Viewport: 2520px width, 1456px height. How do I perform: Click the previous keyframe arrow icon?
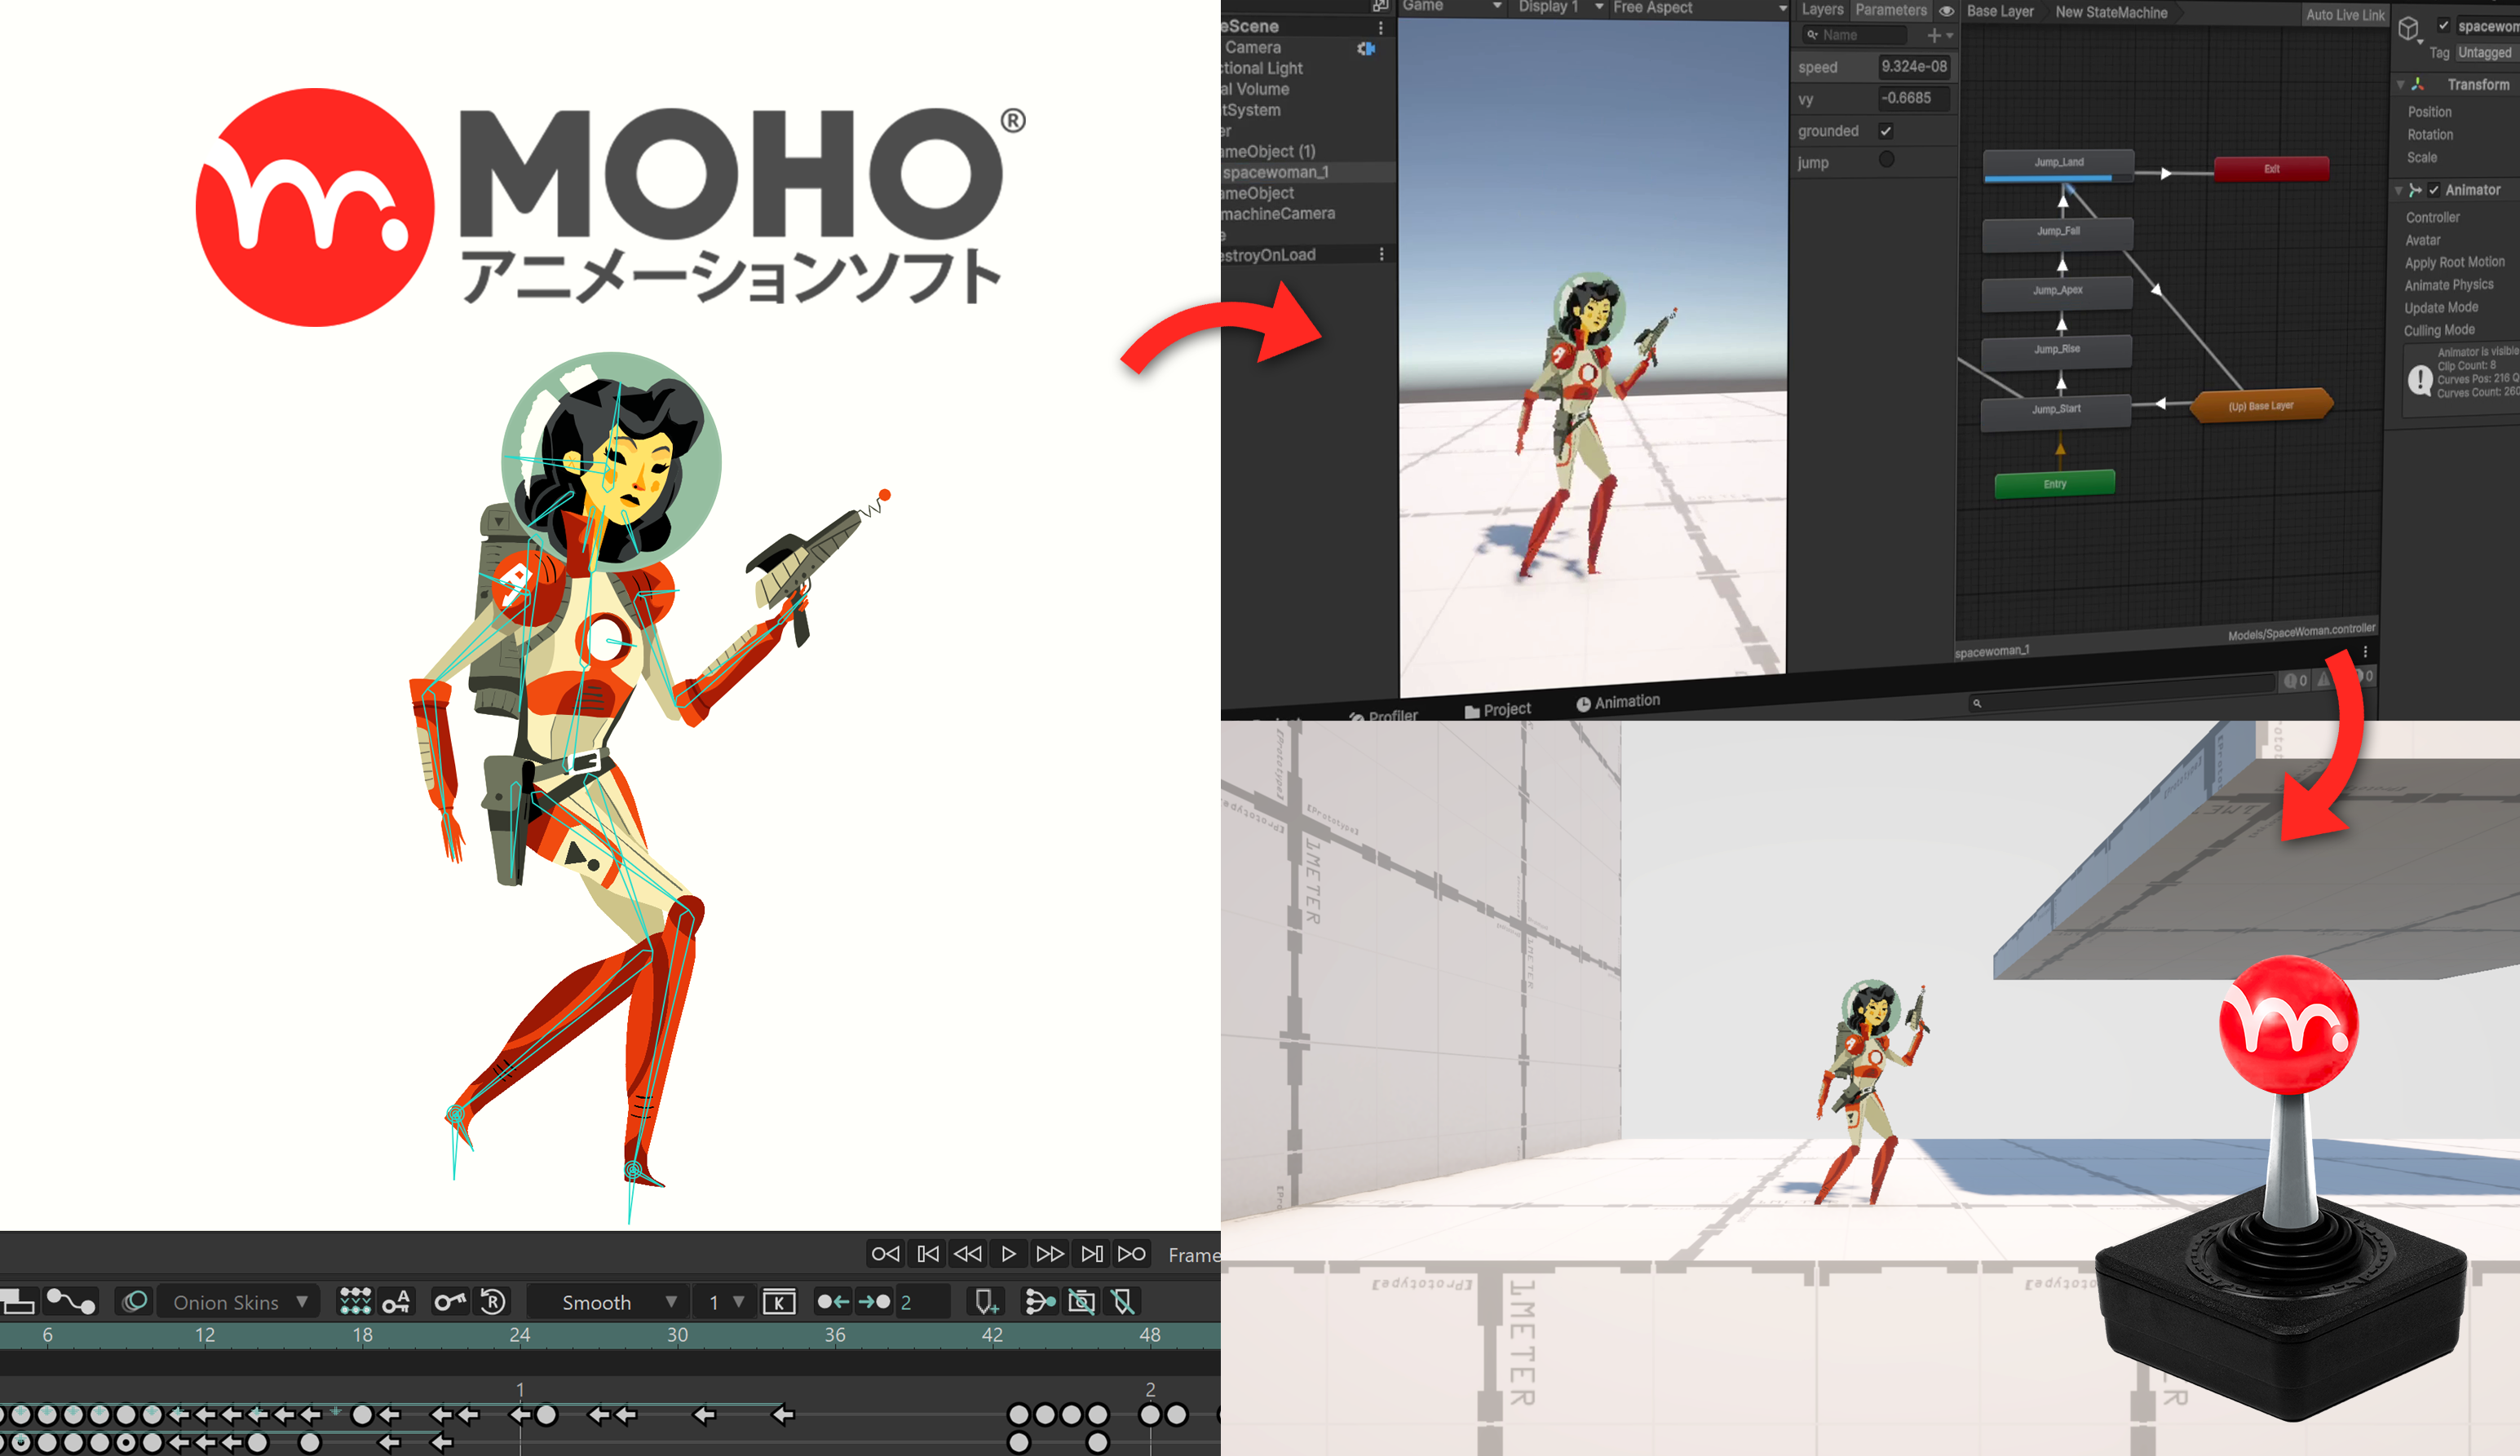(x=832, y=1301)
